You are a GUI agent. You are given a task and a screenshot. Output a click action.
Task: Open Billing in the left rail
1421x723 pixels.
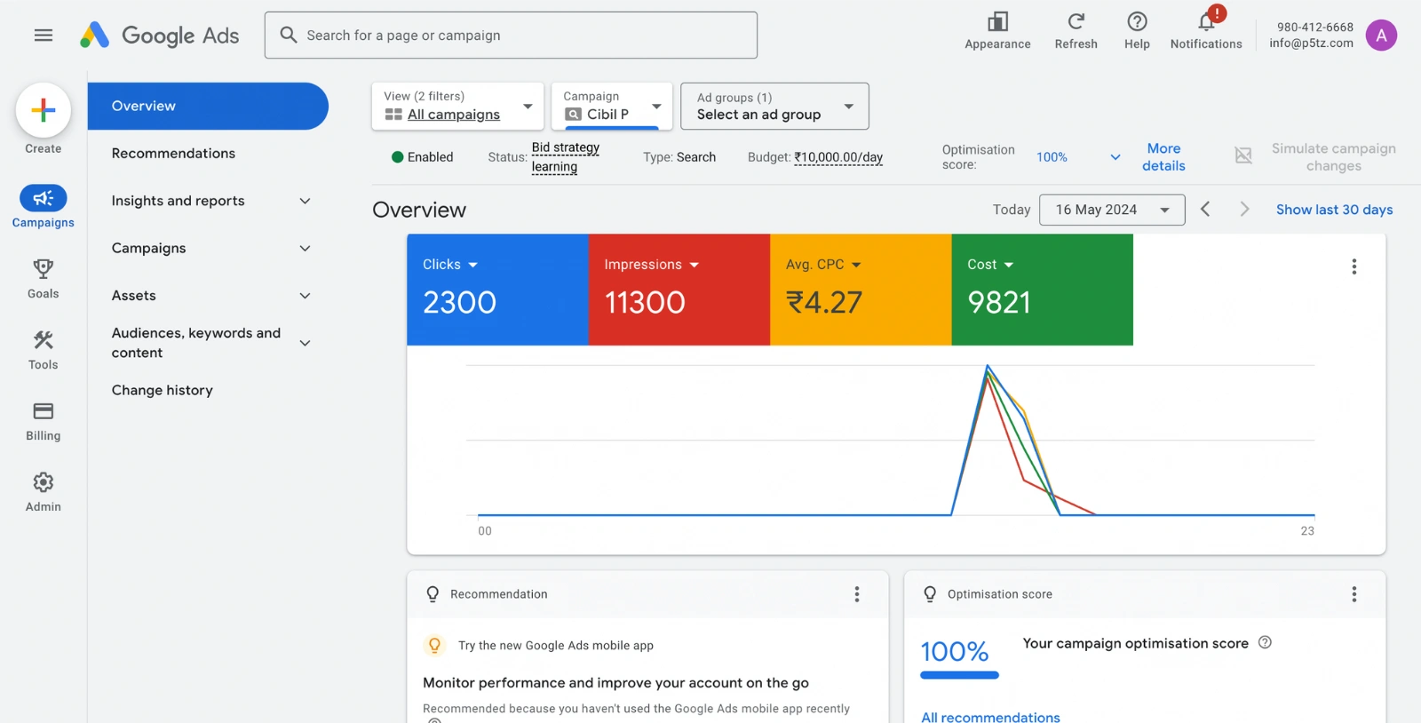(x=44, y=421)
